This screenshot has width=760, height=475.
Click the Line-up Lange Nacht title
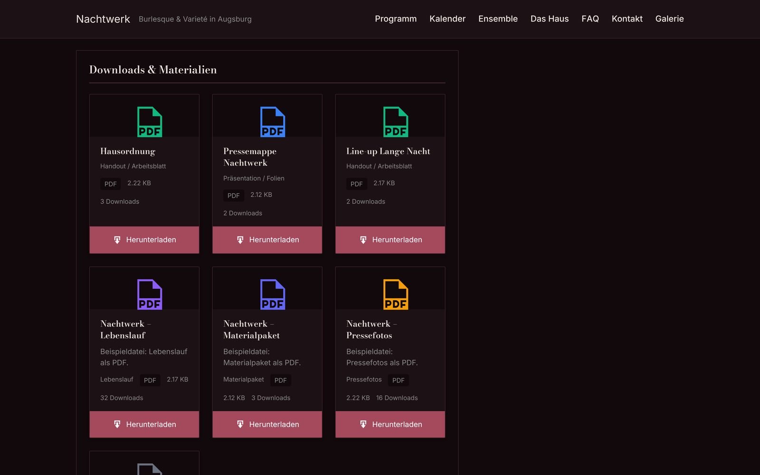pyautogui.click(x=389, y=152)
